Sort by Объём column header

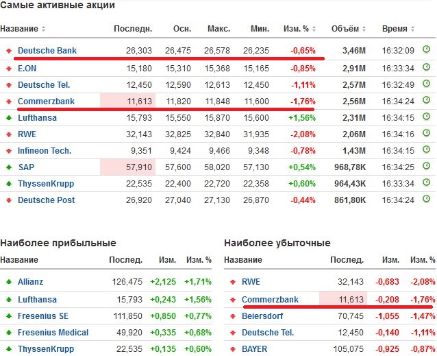click(x=348, y=29)
